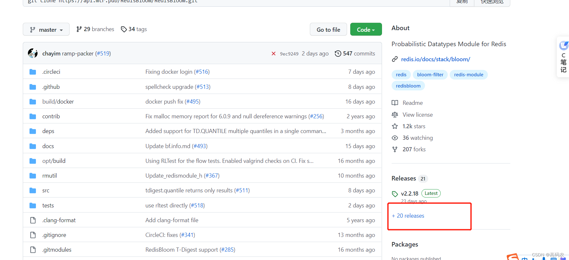This screenshot has height=260, width=569.
Task: Open the .gitignore file
Action: [54, 235]
